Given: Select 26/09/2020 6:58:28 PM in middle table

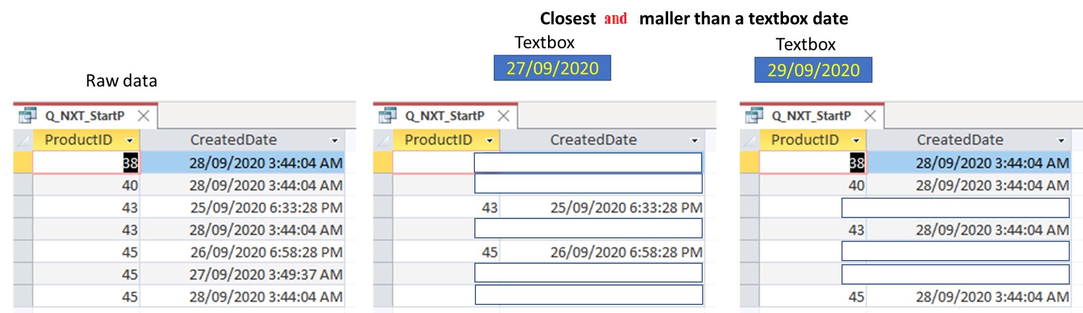Looking at the screenshot, I should tap(602, 252).
